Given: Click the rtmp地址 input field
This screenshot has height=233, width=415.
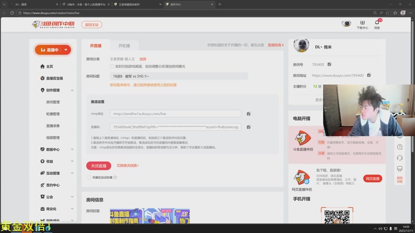Looking at the screenshot, I should [x=175, y=114].
